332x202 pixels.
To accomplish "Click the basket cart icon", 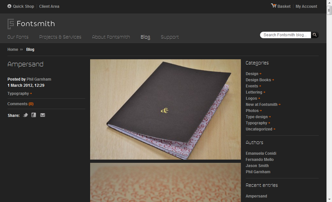I will tap(274, 6).
